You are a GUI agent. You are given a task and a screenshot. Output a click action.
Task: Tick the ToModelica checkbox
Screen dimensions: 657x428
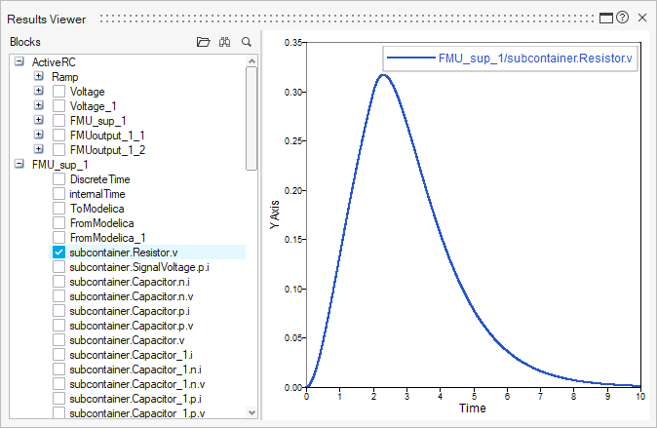[x=59, y=209]
